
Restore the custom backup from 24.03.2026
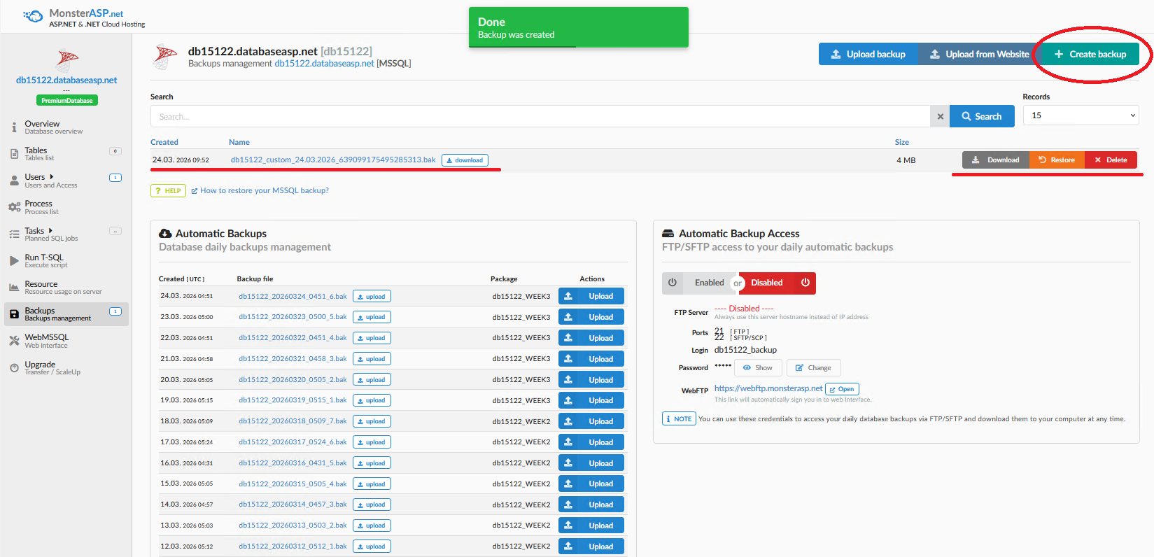point(1057,160)
